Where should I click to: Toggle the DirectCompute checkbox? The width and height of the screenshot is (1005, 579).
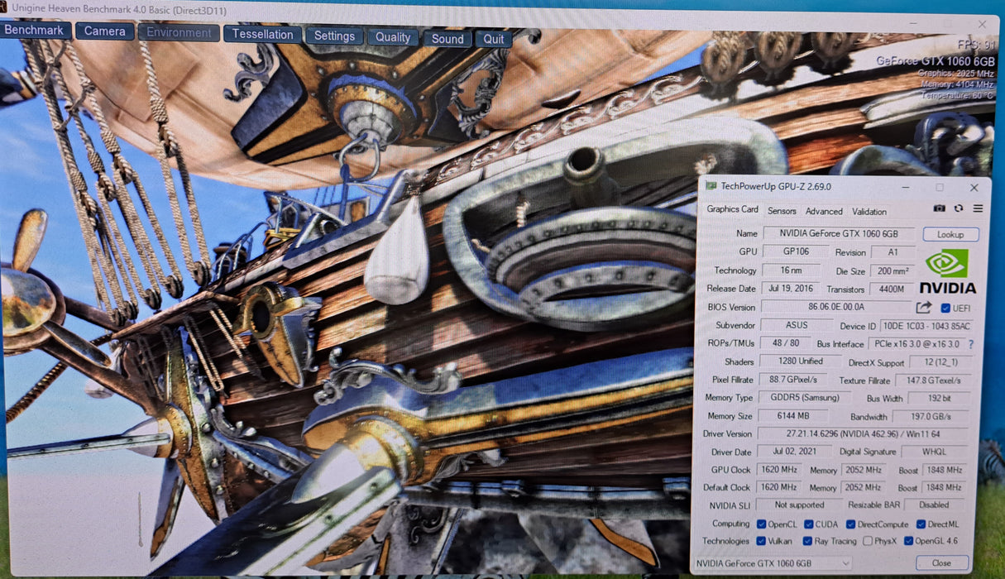tap(850, 524)
